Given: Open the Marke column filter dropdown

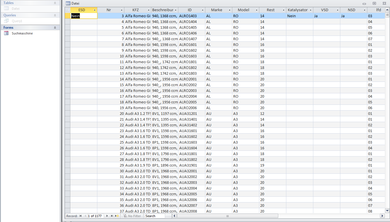Looking at the screenshot, I should point(230,10).
